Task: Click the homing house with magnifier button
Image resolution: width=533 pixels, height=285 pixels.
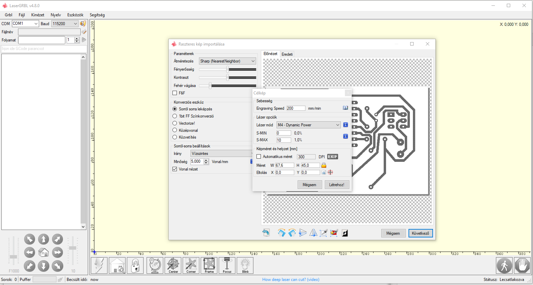Action: (118, 265)
